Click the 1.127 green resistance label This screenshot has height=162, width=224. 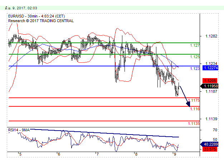coord(195,45)
